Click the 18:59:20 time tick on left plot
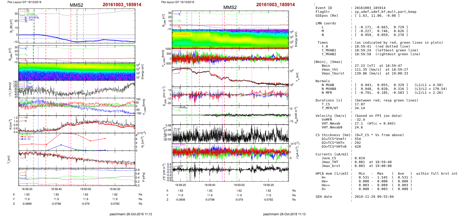464x216 pixels. [x=27, y=189]
